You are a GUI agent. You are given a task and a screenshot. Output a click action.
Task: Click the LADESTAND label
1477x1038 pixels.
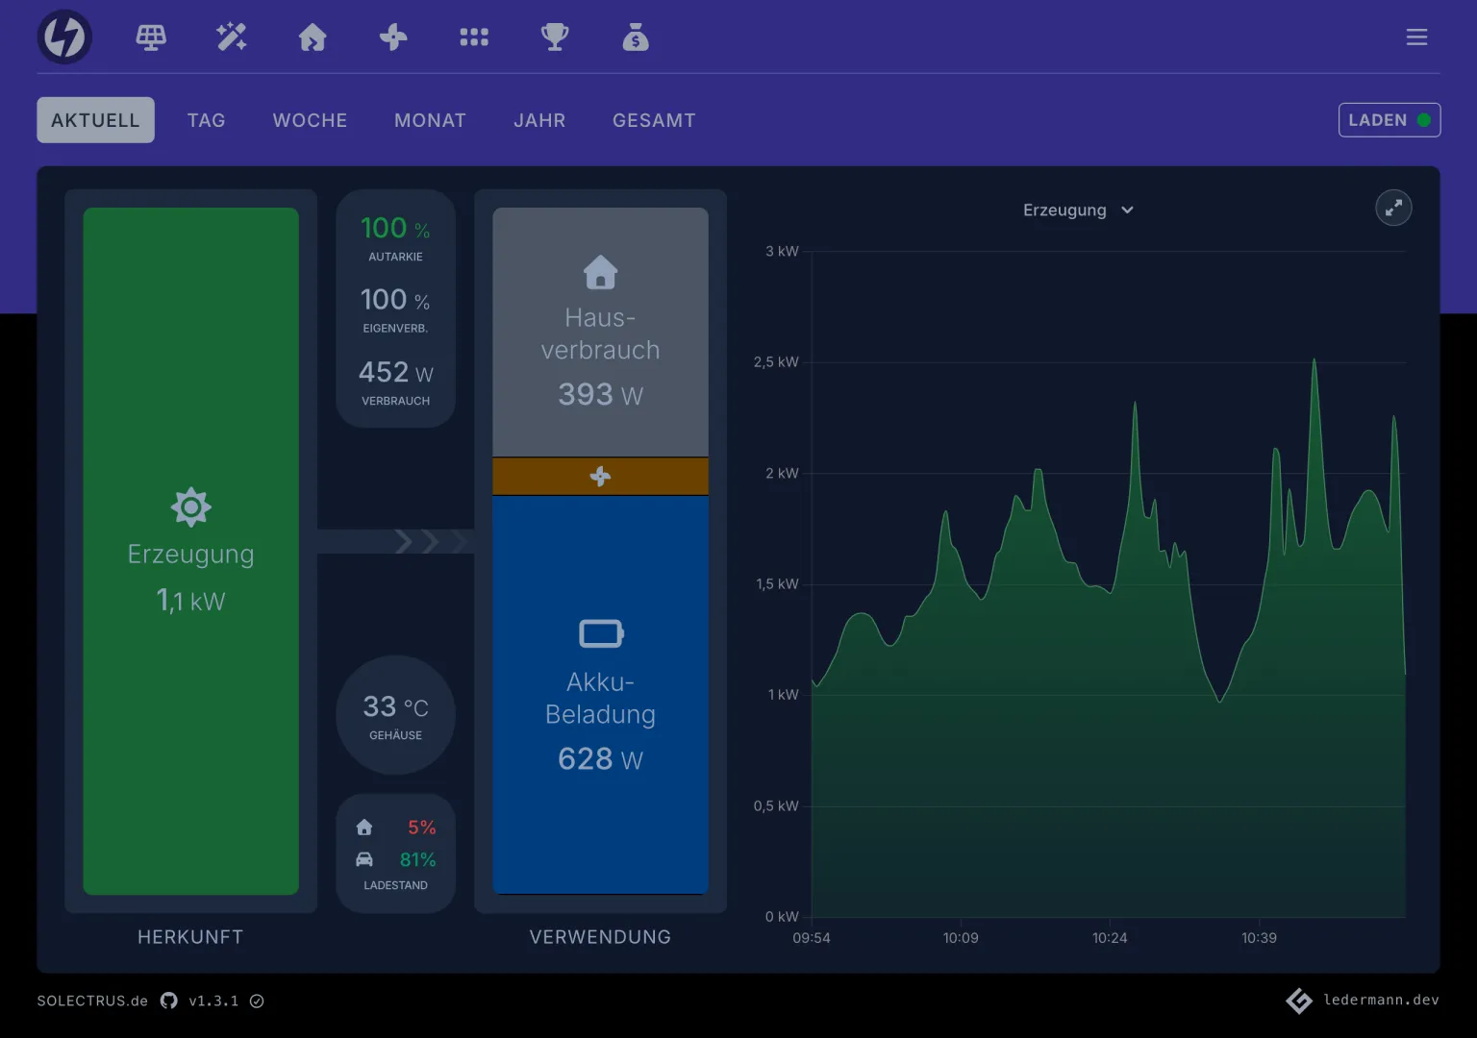pos(395,885)
